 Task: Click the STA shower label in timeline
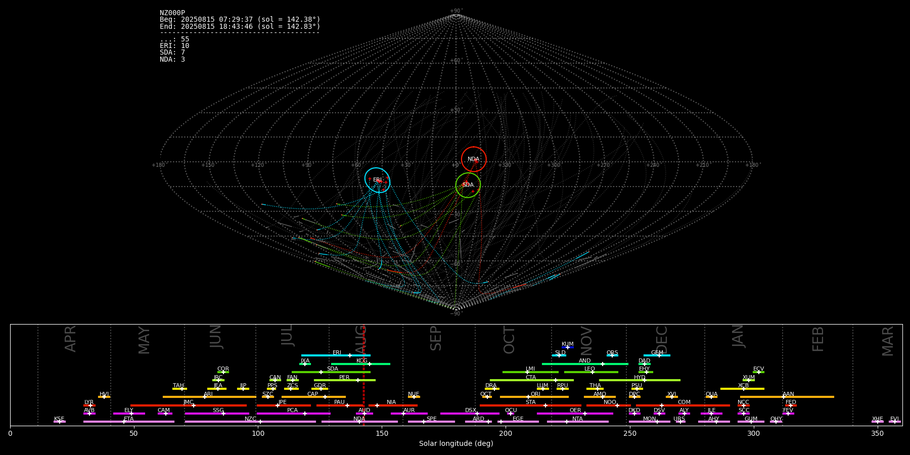click(x=530, y=402)
